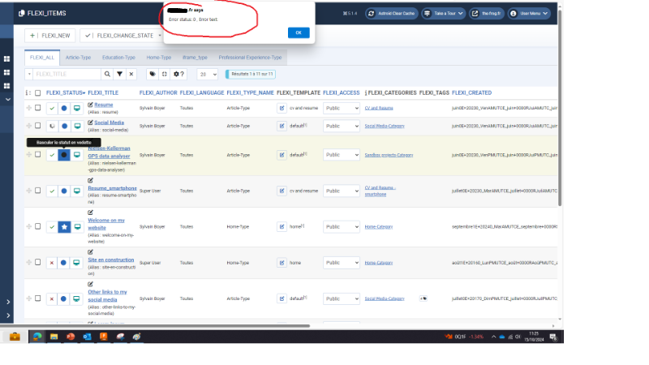Click the FLEXI_NEW button
This screenshot has height=365, width=649.
click(x=50, y=36)
